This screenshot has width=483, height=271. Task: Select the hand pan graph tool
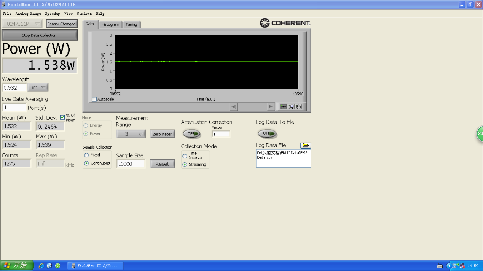pyautogui.click(x=298, y=107)
